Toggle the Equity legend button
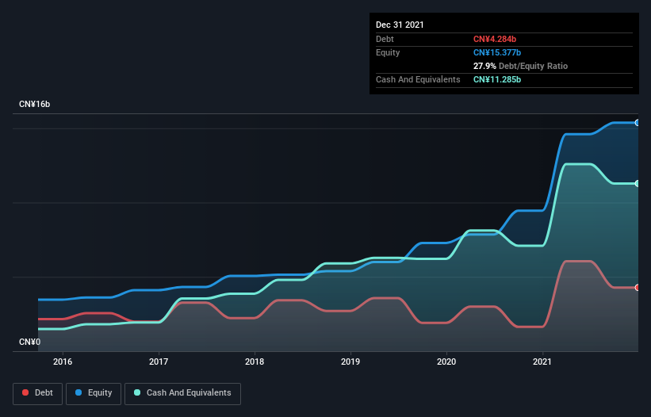 tap(94, 393)
